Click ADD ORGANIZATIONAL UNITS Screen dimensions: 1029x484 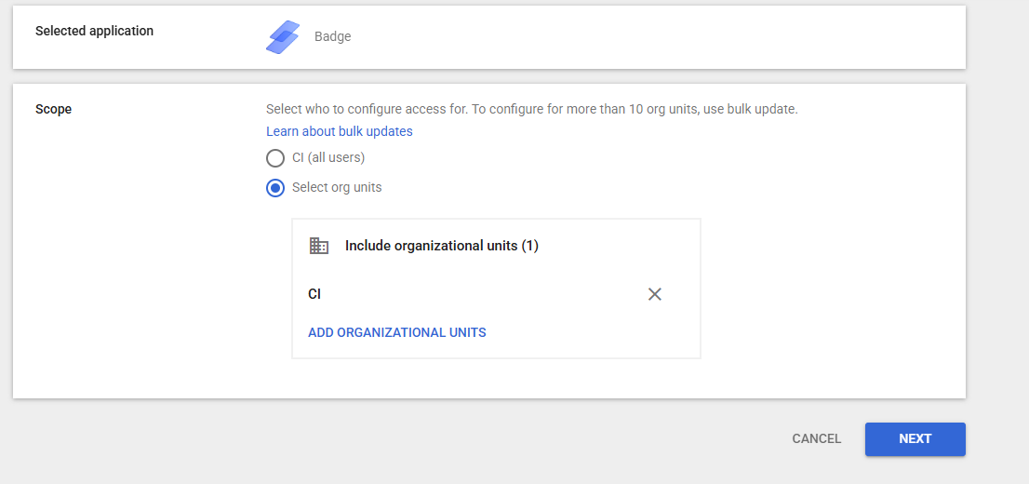coord(397,332)
